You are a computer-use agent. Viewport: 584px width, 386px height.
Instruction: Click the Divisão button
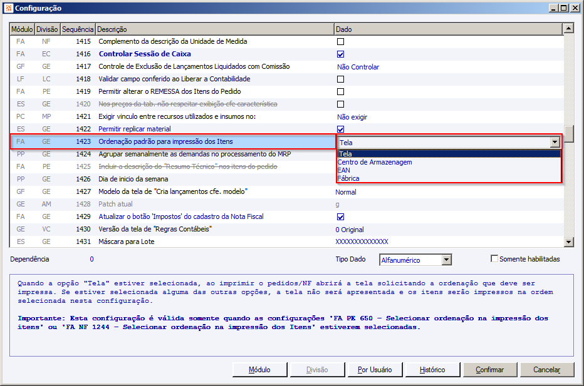(x=317, y=370)
